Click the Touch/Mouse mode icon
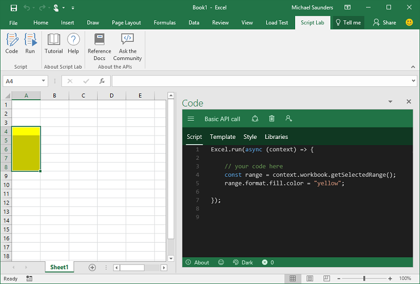This screenshot has width=420, height=284. [x=56, y=8]
